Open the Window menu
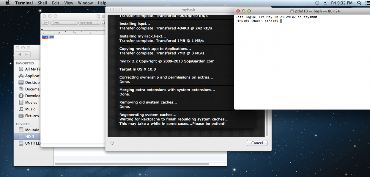370x177 pixels. 85,3
